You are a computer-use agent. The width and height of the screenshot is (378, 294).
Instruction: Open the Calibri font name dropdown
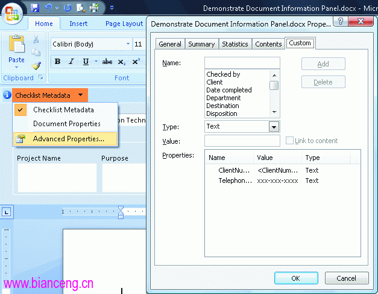point(128,44)
